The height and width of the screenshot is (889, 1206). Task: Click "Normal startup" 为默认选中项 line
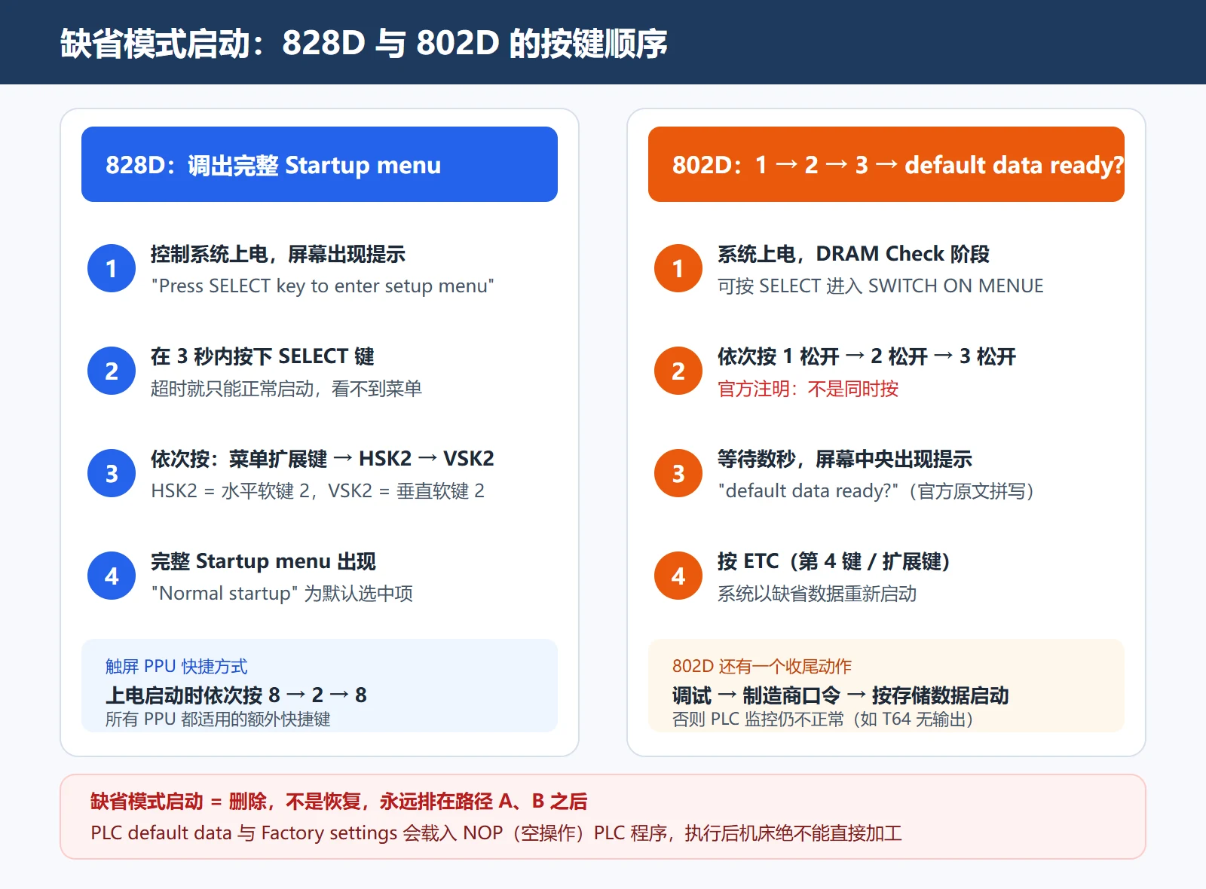pyautogui.click(x=282, y=594)
